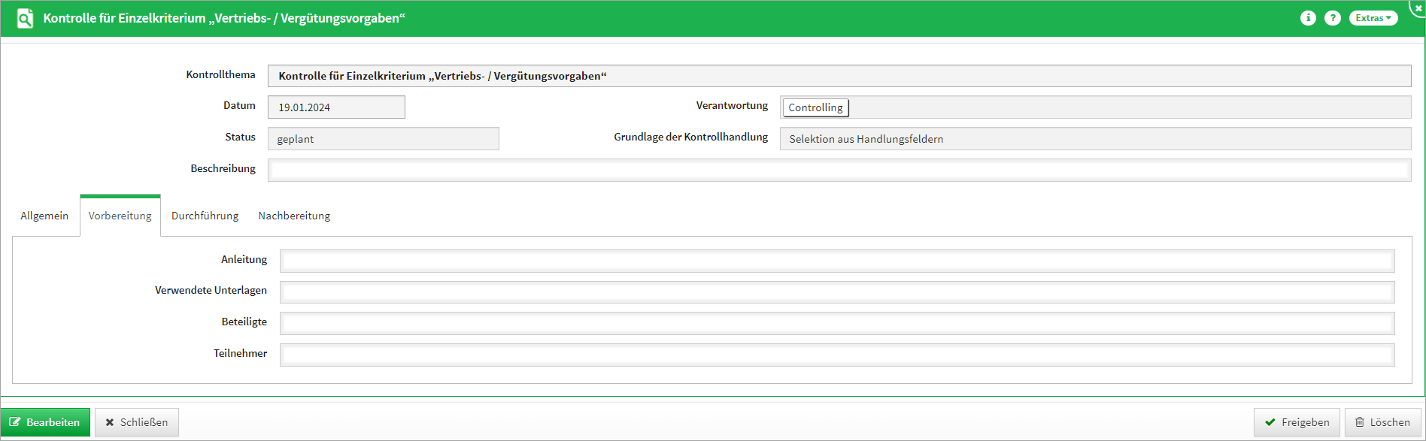Click the Verwendete Unterlagen field

click(836, 292)
